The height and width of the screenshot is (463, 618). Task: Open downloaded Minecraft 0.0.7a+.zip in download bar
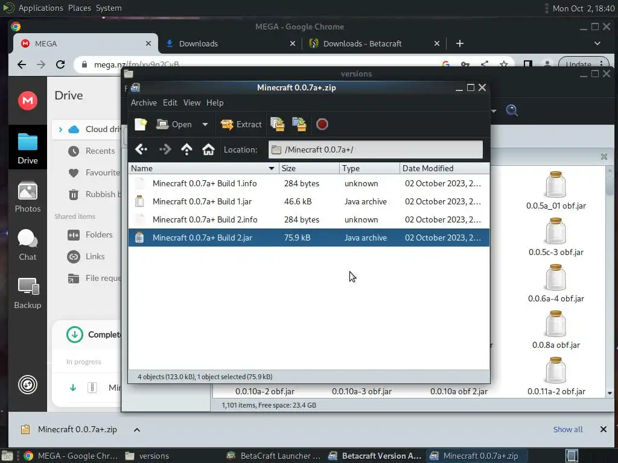click(x=69, y=429)
